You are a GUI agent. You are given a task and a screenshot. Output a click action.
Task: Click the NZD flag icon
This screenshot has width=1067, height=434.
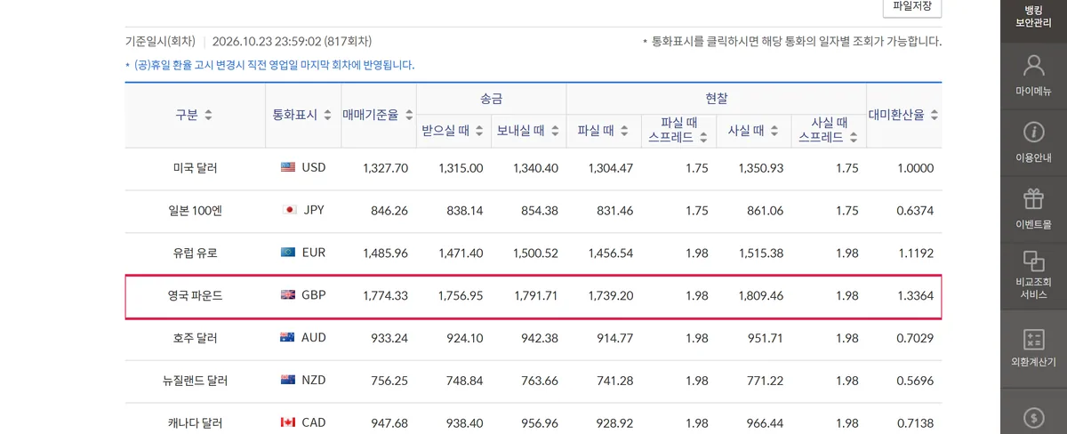click(x=288, y=380)
